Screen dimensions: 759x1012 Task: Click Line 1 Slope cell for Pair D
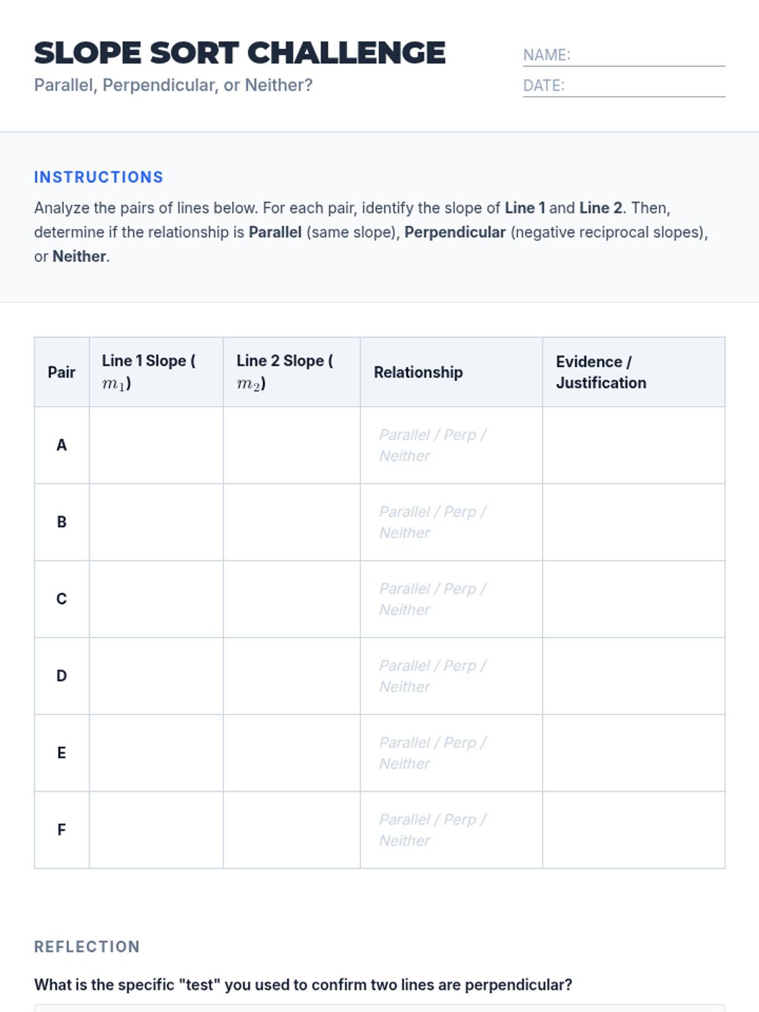pyautogui.click(x=156, y=676)
